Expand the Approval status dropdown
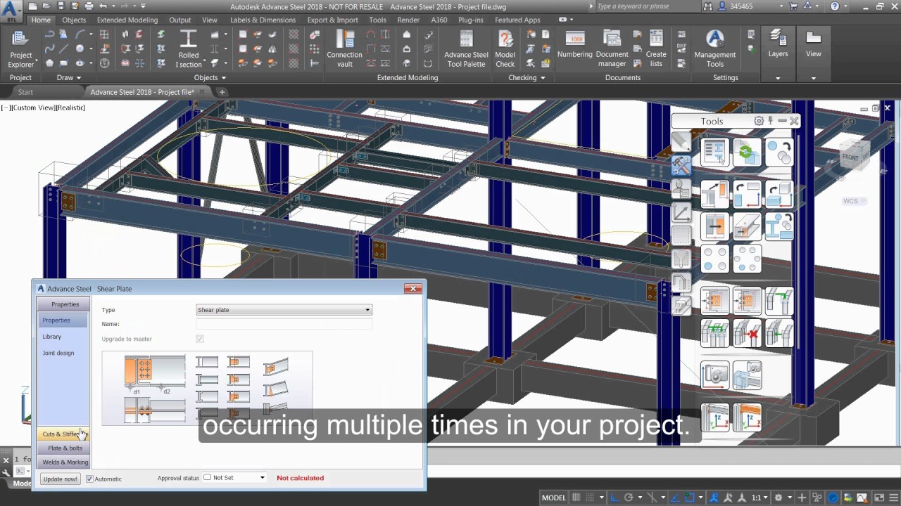901x506 pixels. click(261, 477)
